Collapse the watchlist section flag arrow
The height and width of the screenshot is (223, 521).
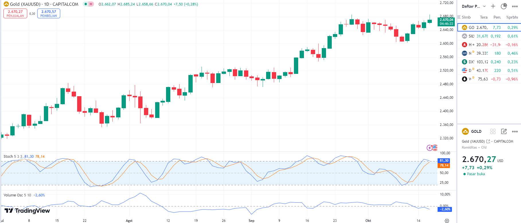(x=459, y=17)
